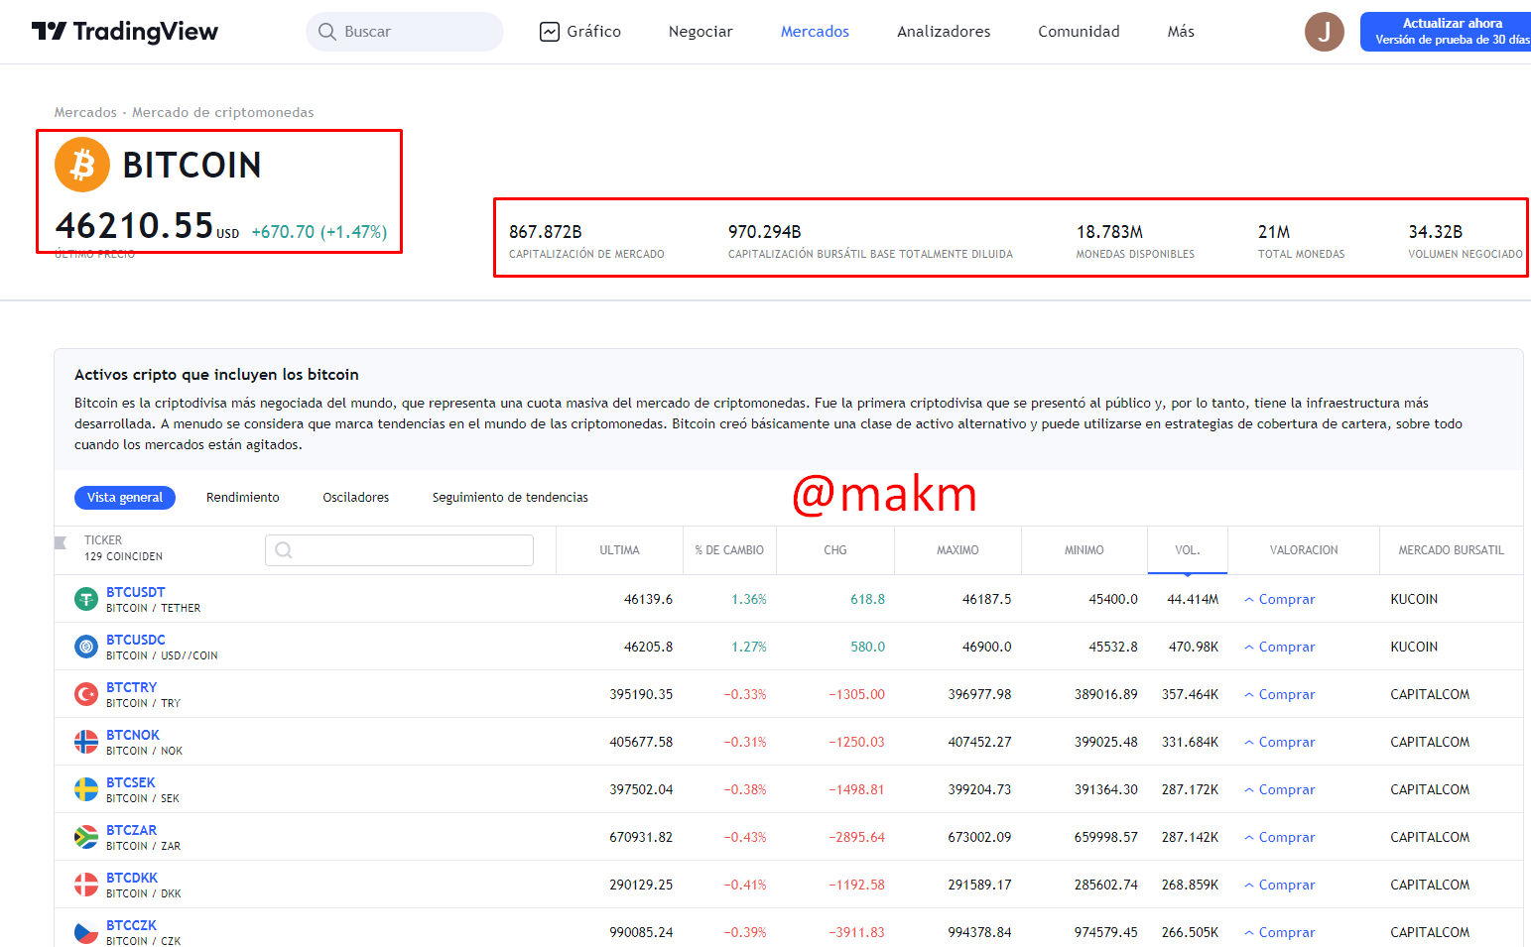The image size is (1531, 947).
Task: Switch to the Rendimiento tab
Action: 243,498
